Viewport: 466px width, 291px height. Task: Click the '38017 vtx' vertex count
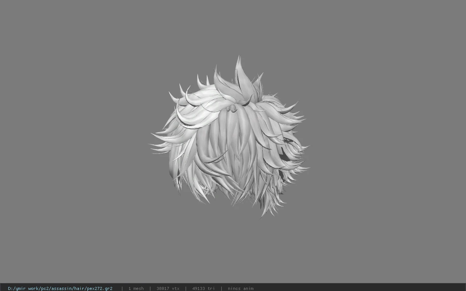(168, 288)
